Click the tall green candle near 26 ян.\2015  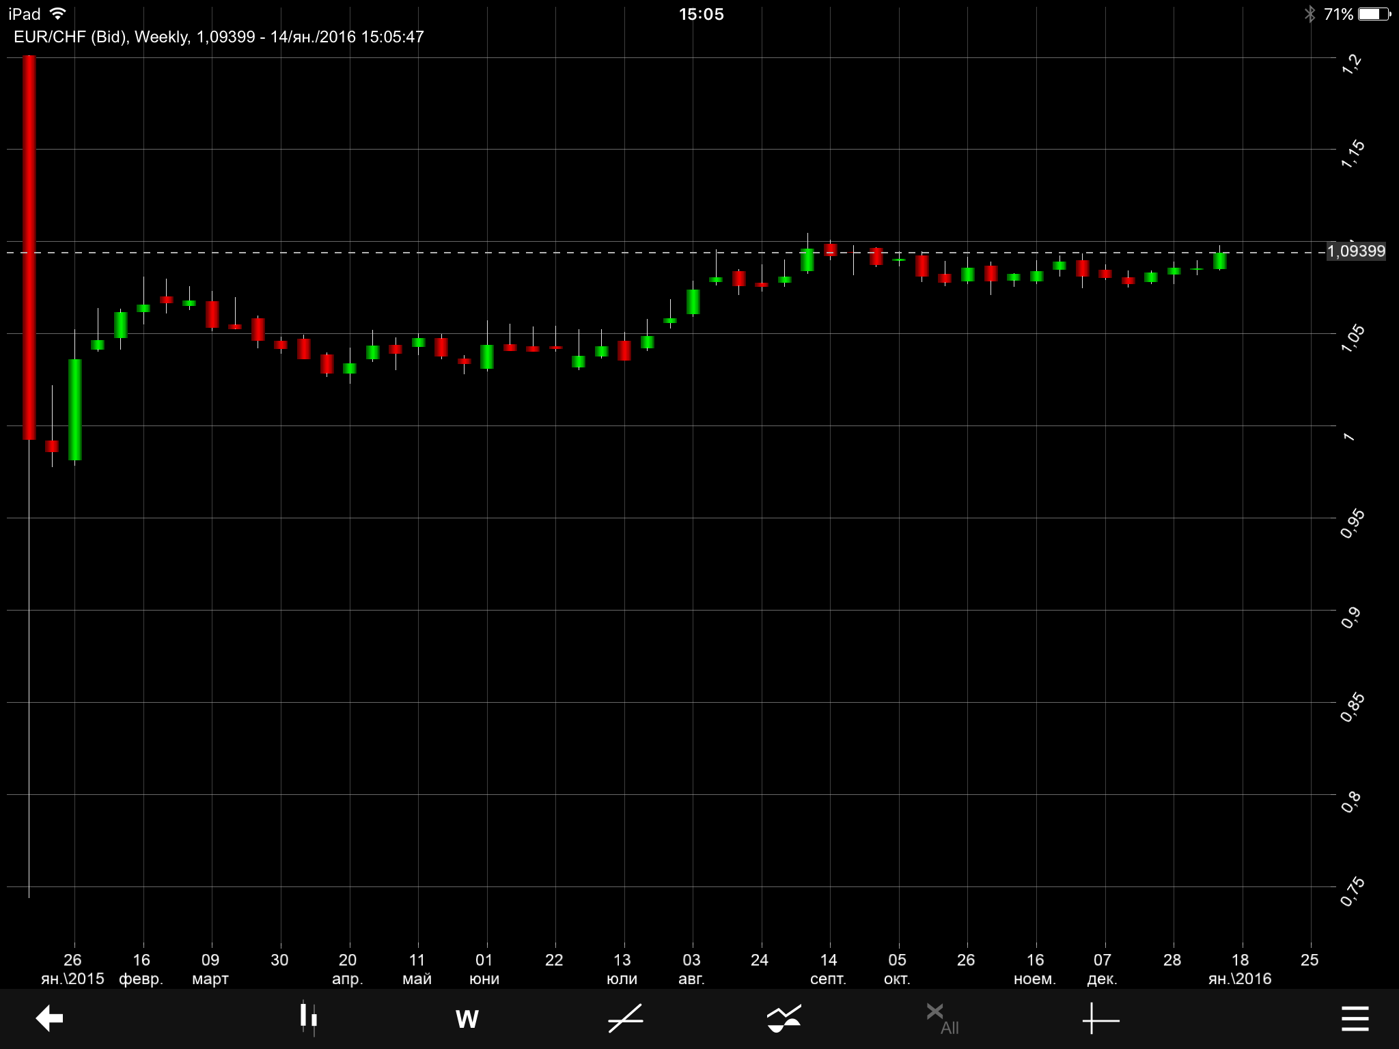tap(75, 410)
